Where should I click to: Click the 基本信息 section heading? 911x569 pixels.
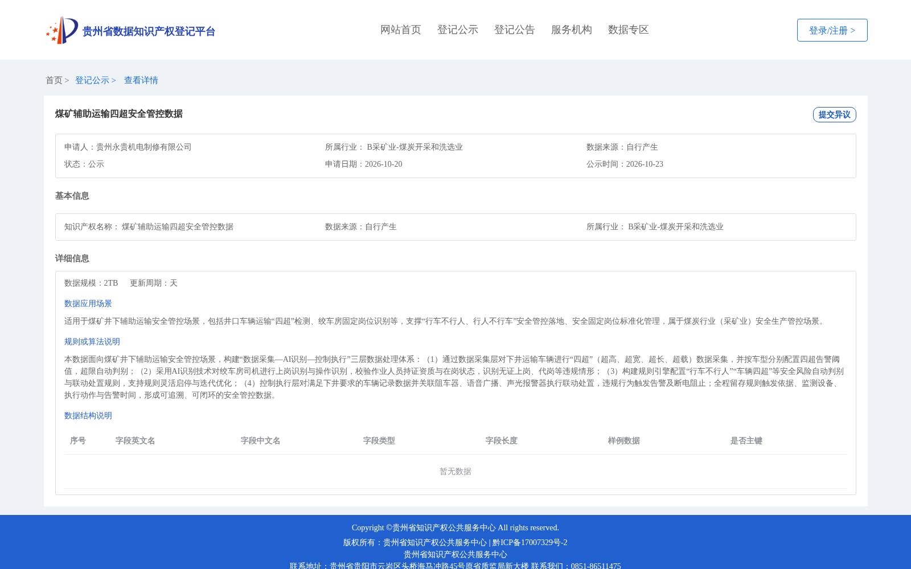[72, 196]
